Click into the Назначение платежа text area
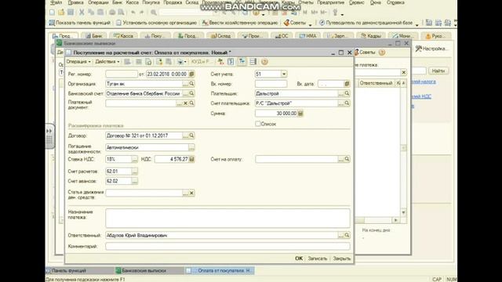The height and width of the screenshot is (282, 502). pyautogui.click(x=227, y=218)
